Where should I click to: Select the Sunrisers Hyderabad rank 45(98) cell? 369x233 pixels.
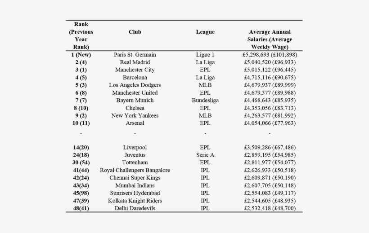pos(81,193)
